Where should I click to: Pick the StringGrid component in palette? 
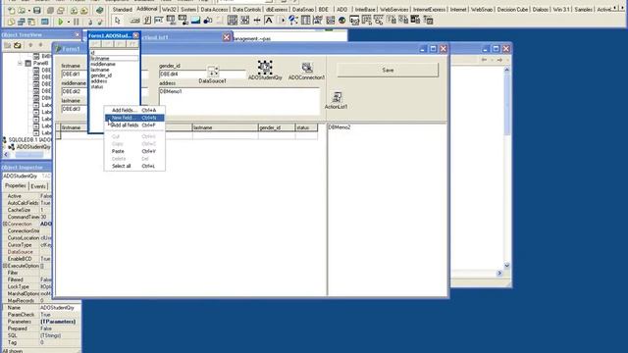pyautogui.click(x=171, y=20)
